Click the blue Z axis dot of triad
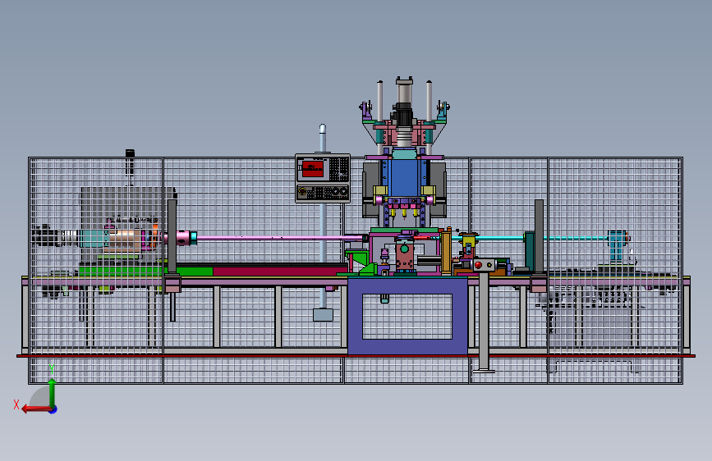 [53, 409]
